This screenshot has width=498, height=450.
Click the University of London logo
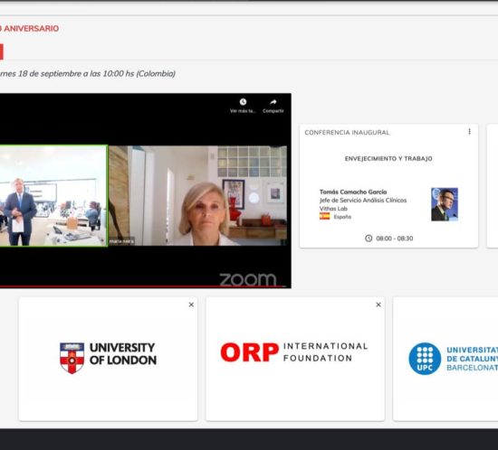point(108,358)
